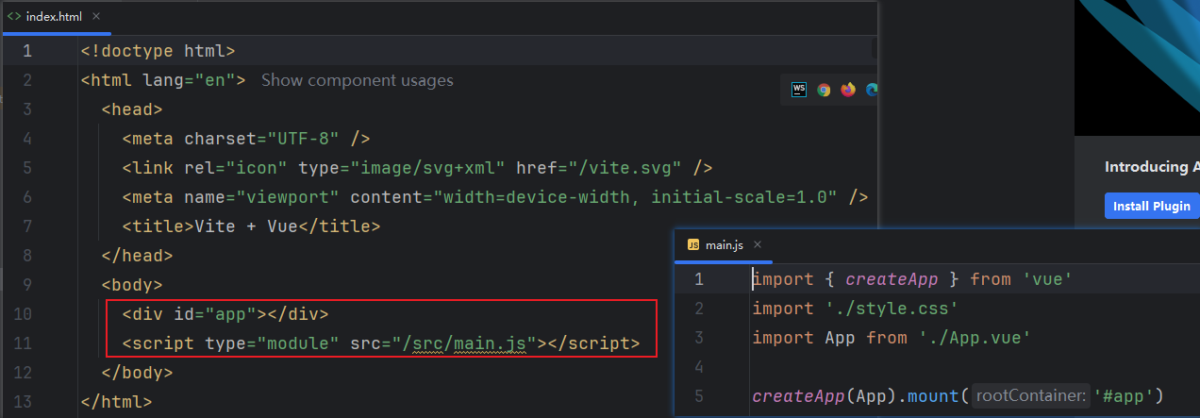Click the closing </body> tag
This screenshot has height=418, width=1200.
[137, 373]
